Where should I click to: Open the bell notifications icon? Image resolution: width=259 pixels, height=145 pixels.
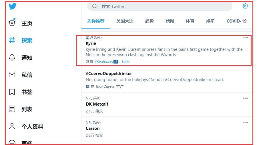(12, 57)
